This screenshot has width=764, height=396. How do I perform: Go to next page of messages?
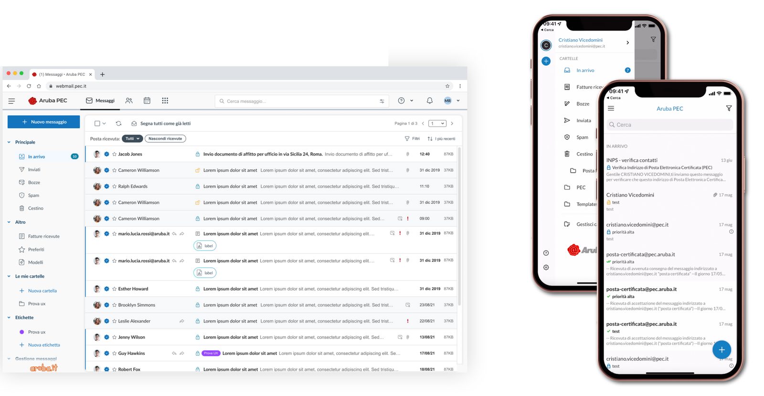452,124
